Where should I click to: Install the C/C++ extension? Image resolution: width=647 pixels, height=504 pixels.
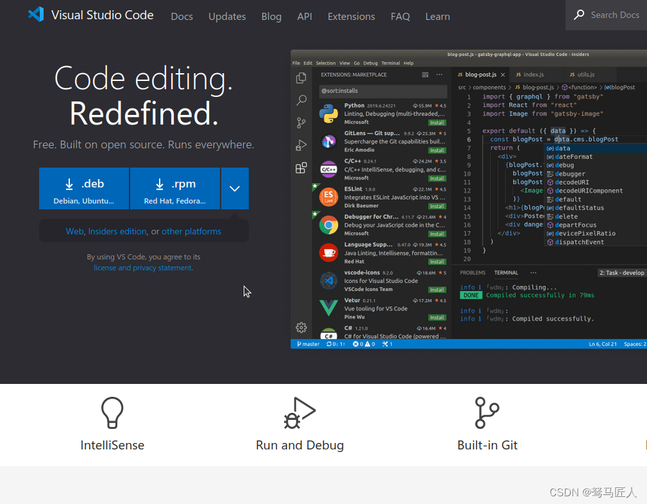pos(437,178)
